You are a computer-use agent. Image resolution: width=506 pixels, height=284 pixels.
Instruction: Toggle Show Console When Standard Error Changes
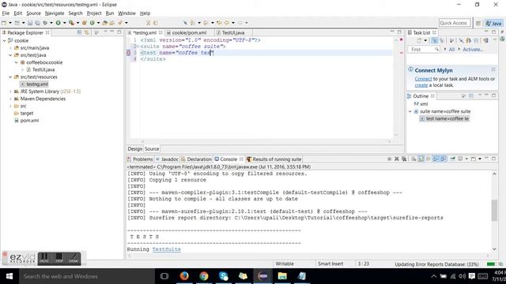444,159
